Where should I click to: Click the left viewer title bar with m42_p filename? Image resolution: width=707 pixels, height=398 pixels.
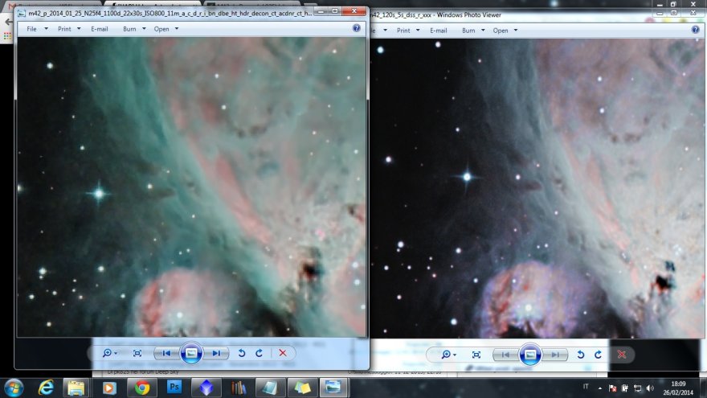pyautogui.click(x=170, y=14)
